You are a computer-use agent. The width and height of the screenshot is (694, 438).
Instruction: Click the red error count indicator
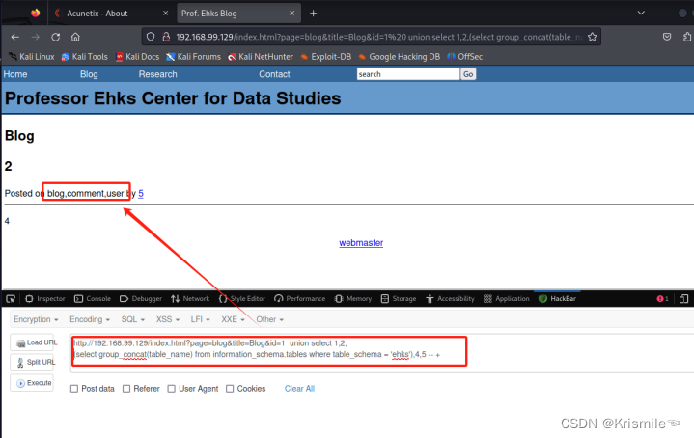[x=662, y=299]
